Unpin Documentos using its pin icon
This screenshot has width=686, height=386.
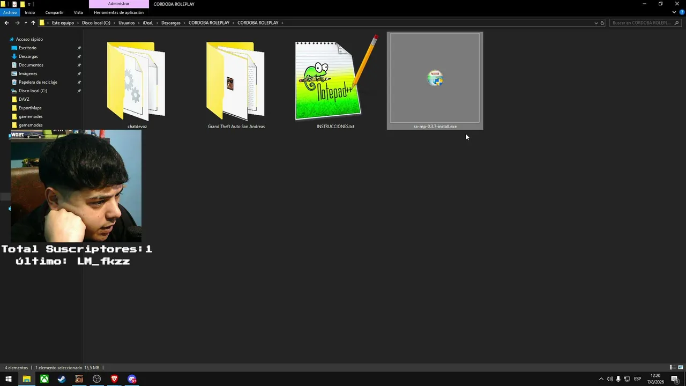click(x=79, y=65)
